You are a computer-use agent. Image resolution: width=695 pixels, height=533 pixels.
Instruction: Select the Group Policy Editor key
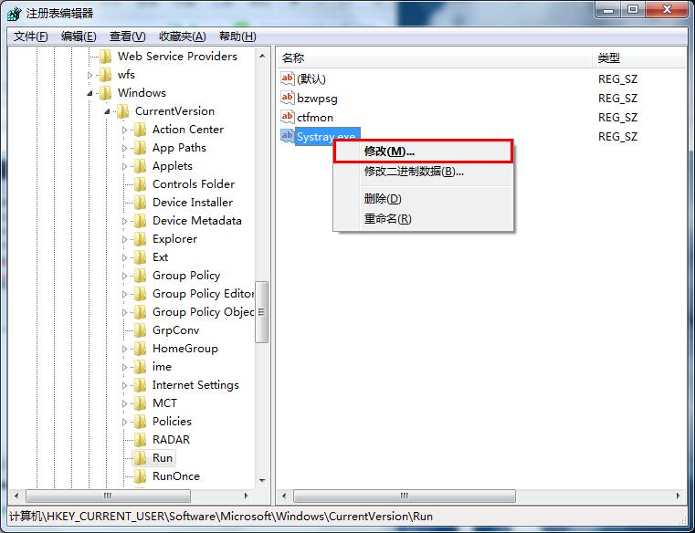coord(203,294)
